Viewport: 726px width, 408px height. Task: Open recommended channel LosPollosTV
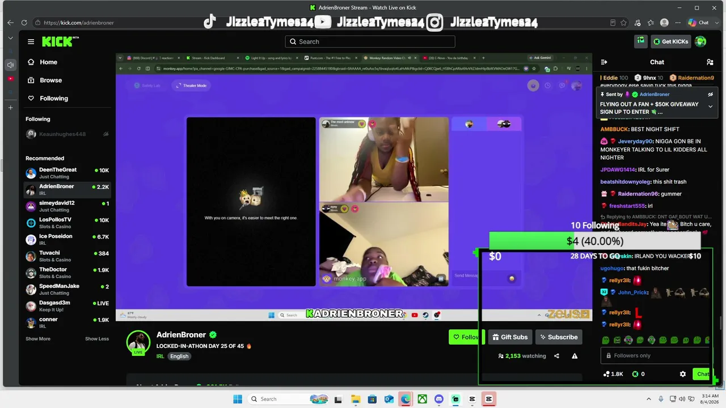(67, 223)
